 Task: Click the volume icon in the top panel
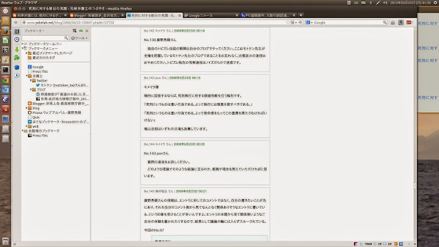pyautogui.click(x=385, y=3)
